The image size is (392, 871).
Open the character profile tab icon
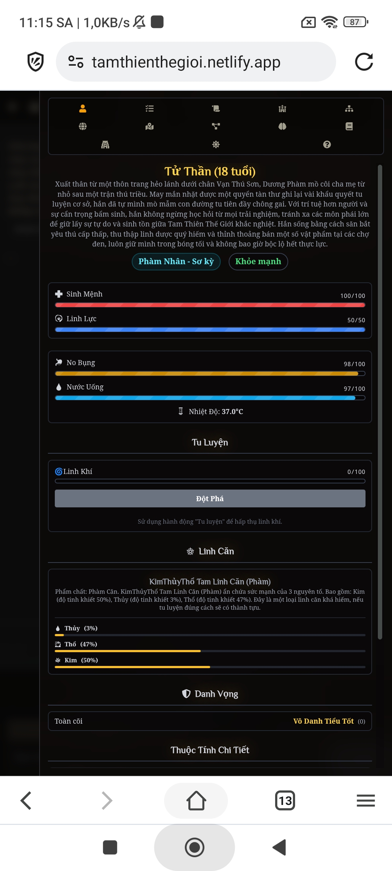(83, 109)
